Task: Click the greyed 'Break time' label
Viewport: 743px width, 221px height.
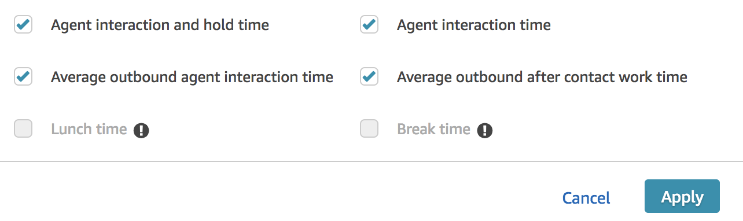Action: point(433,129)
